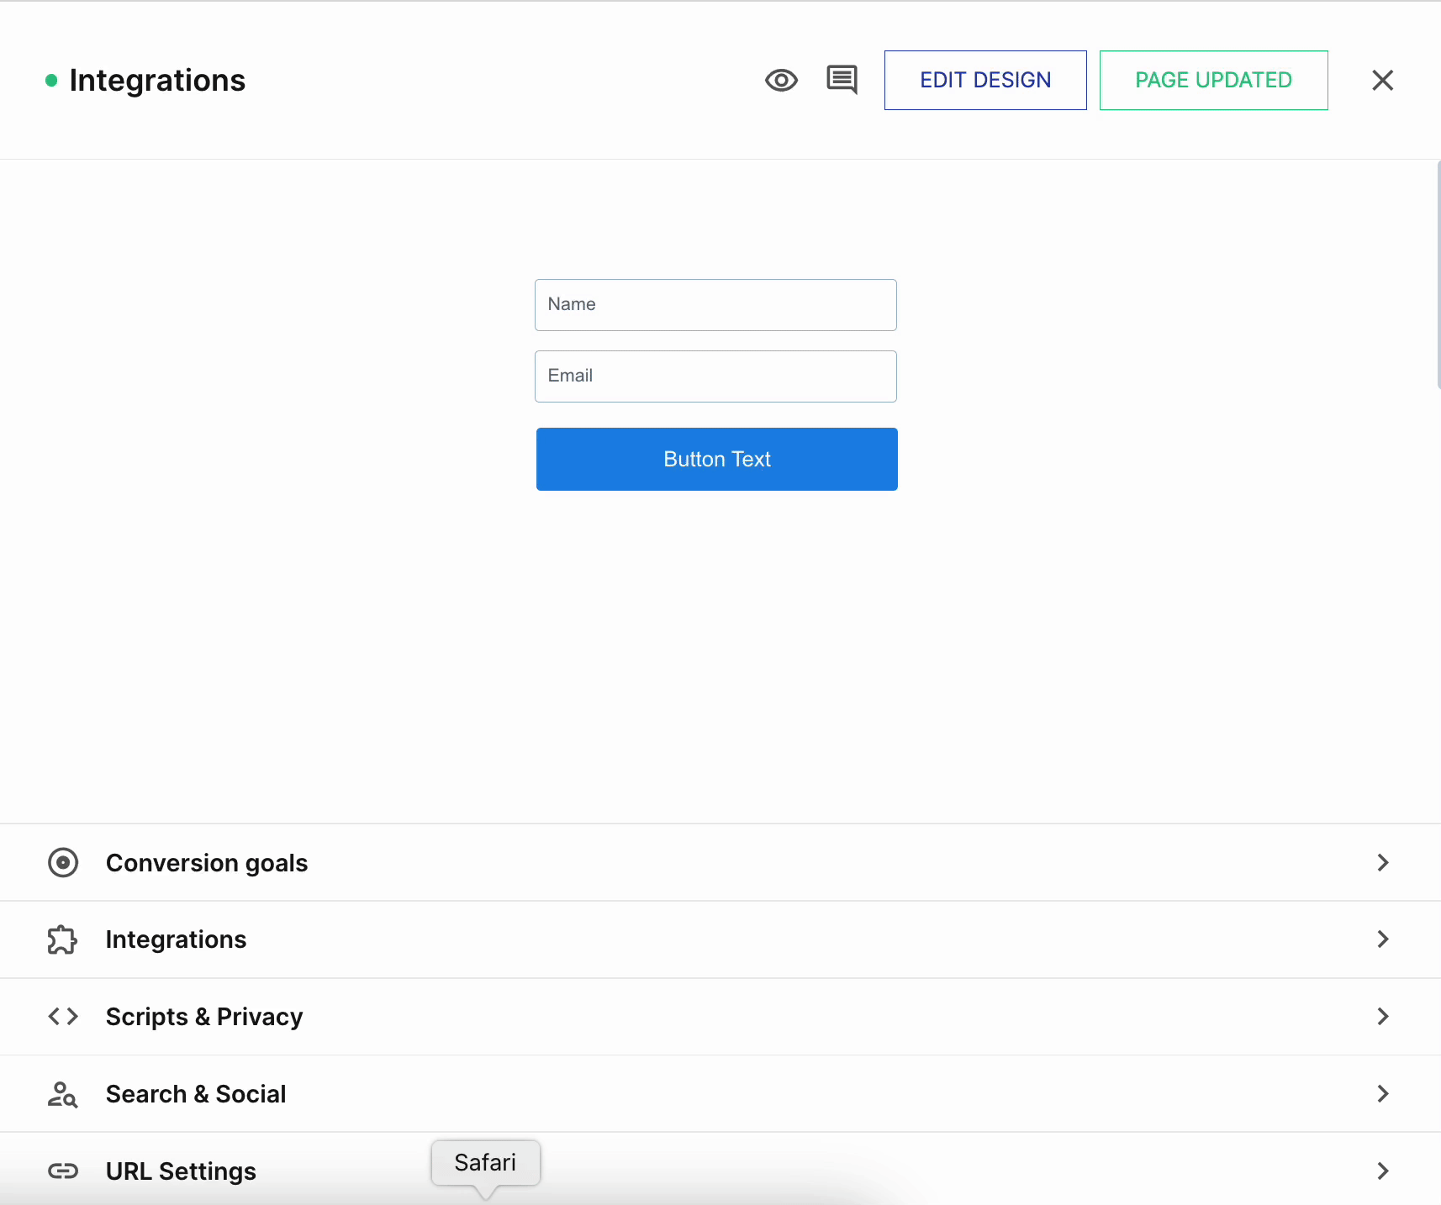This screenshot has width=1441, height=1205.
Task: Expand Search & Social chevron
Action: [1382, 1094]
